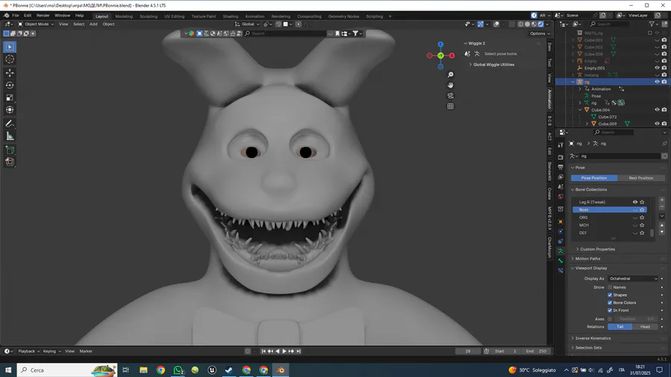
Task: Uncheck the In Front checkbox
Action: (x=610, y=311)
